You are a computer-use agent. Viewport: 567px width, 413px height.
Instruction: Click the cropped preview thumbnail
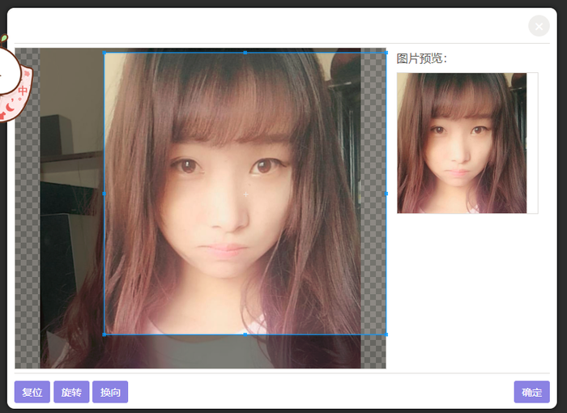coord(462,143)
